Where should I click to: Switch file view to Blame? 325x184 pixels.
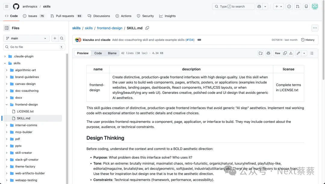coord(112,53)
